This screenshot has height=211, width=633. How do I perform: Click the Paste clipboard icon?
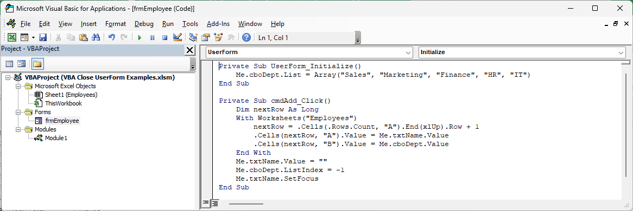[84, 37]
